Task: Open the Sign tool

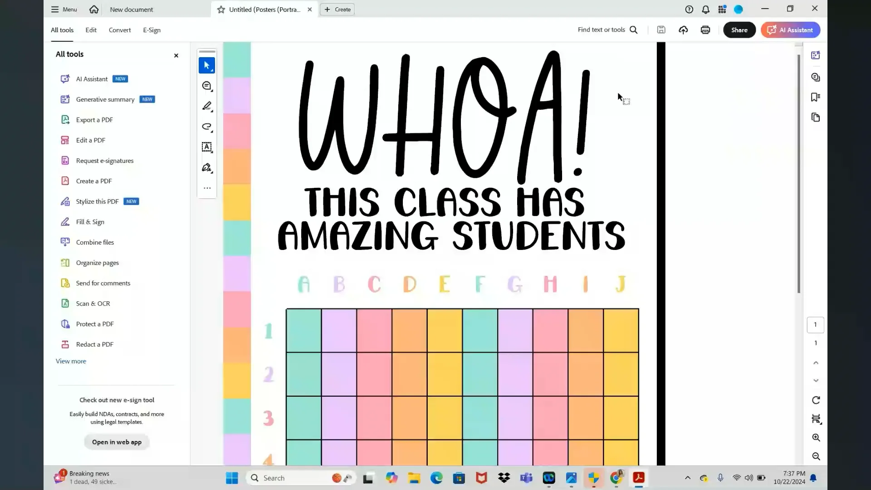Action: (207, 167)
